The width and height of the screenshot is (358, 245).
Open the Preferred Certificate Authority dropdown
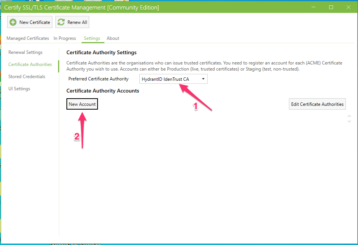[173, 79]
